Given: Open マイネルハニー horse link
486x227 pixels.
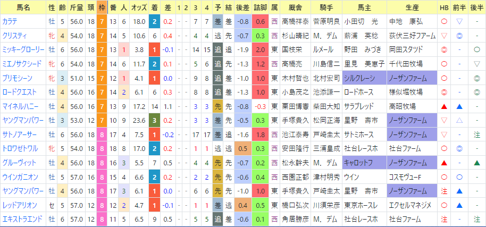Looking at the screenshot, I should coord(20,106).
